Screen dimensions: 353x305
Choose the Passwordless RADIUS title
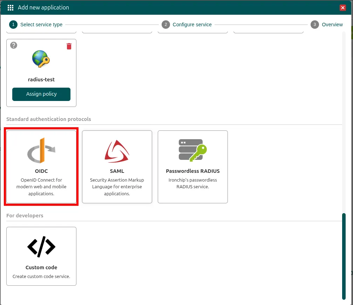coord(193,171)
